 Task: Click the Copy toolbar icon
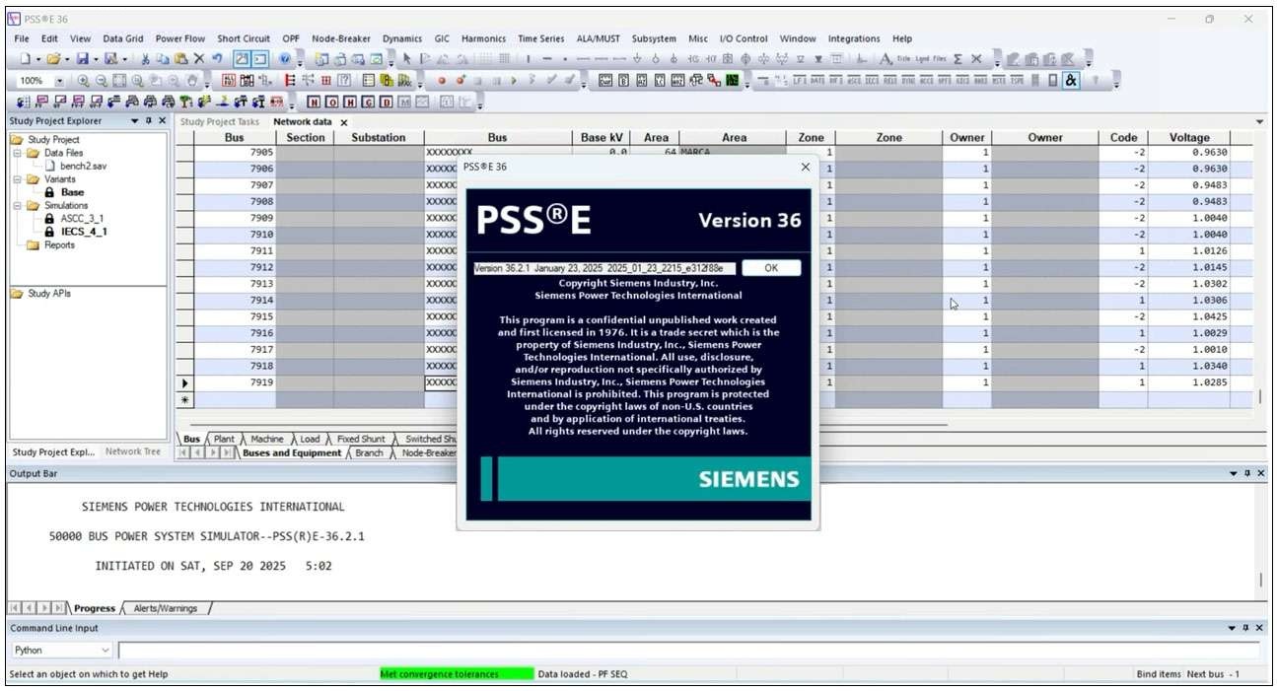[162, 59]
